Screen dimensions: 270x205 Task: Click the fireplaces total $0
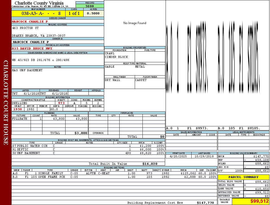pyautogui.click(x=162, y=137)
